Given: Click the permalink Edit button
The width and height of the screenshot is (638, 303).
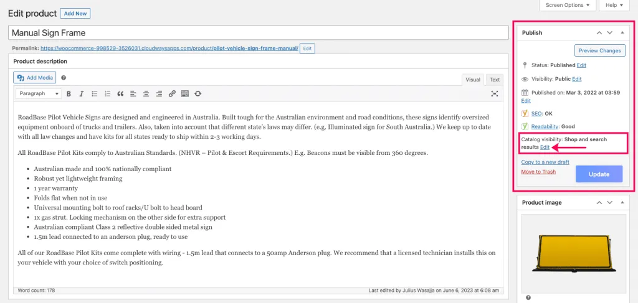Looking at the screenshot, I should tap(307, 49).
